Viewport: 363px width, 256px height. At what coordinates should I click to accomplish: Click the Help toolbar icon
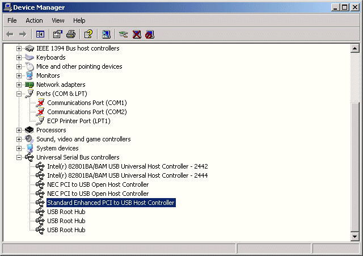click(88, 35)
